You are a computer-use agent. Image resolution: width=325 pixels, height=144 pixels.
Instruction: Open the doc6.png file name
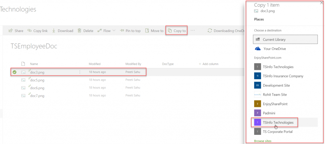point(37,88)
